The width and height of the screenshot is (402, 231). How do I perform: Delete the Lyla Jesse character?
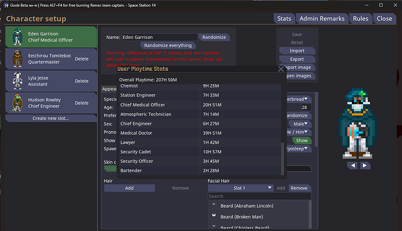82,81
